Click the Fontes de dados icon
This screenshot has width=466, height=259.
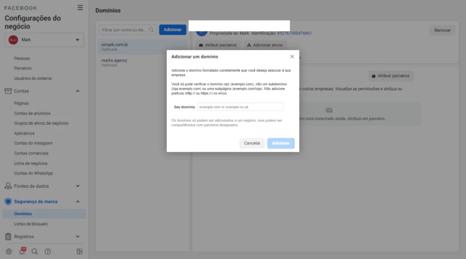[8, 186]
